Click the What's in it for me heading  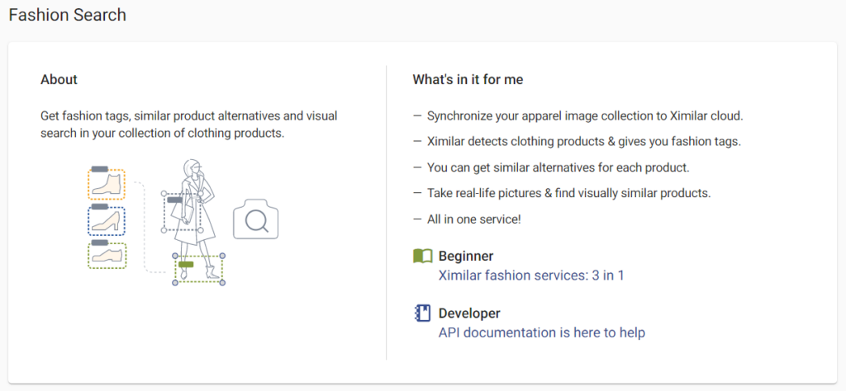(x=468, y=80)
